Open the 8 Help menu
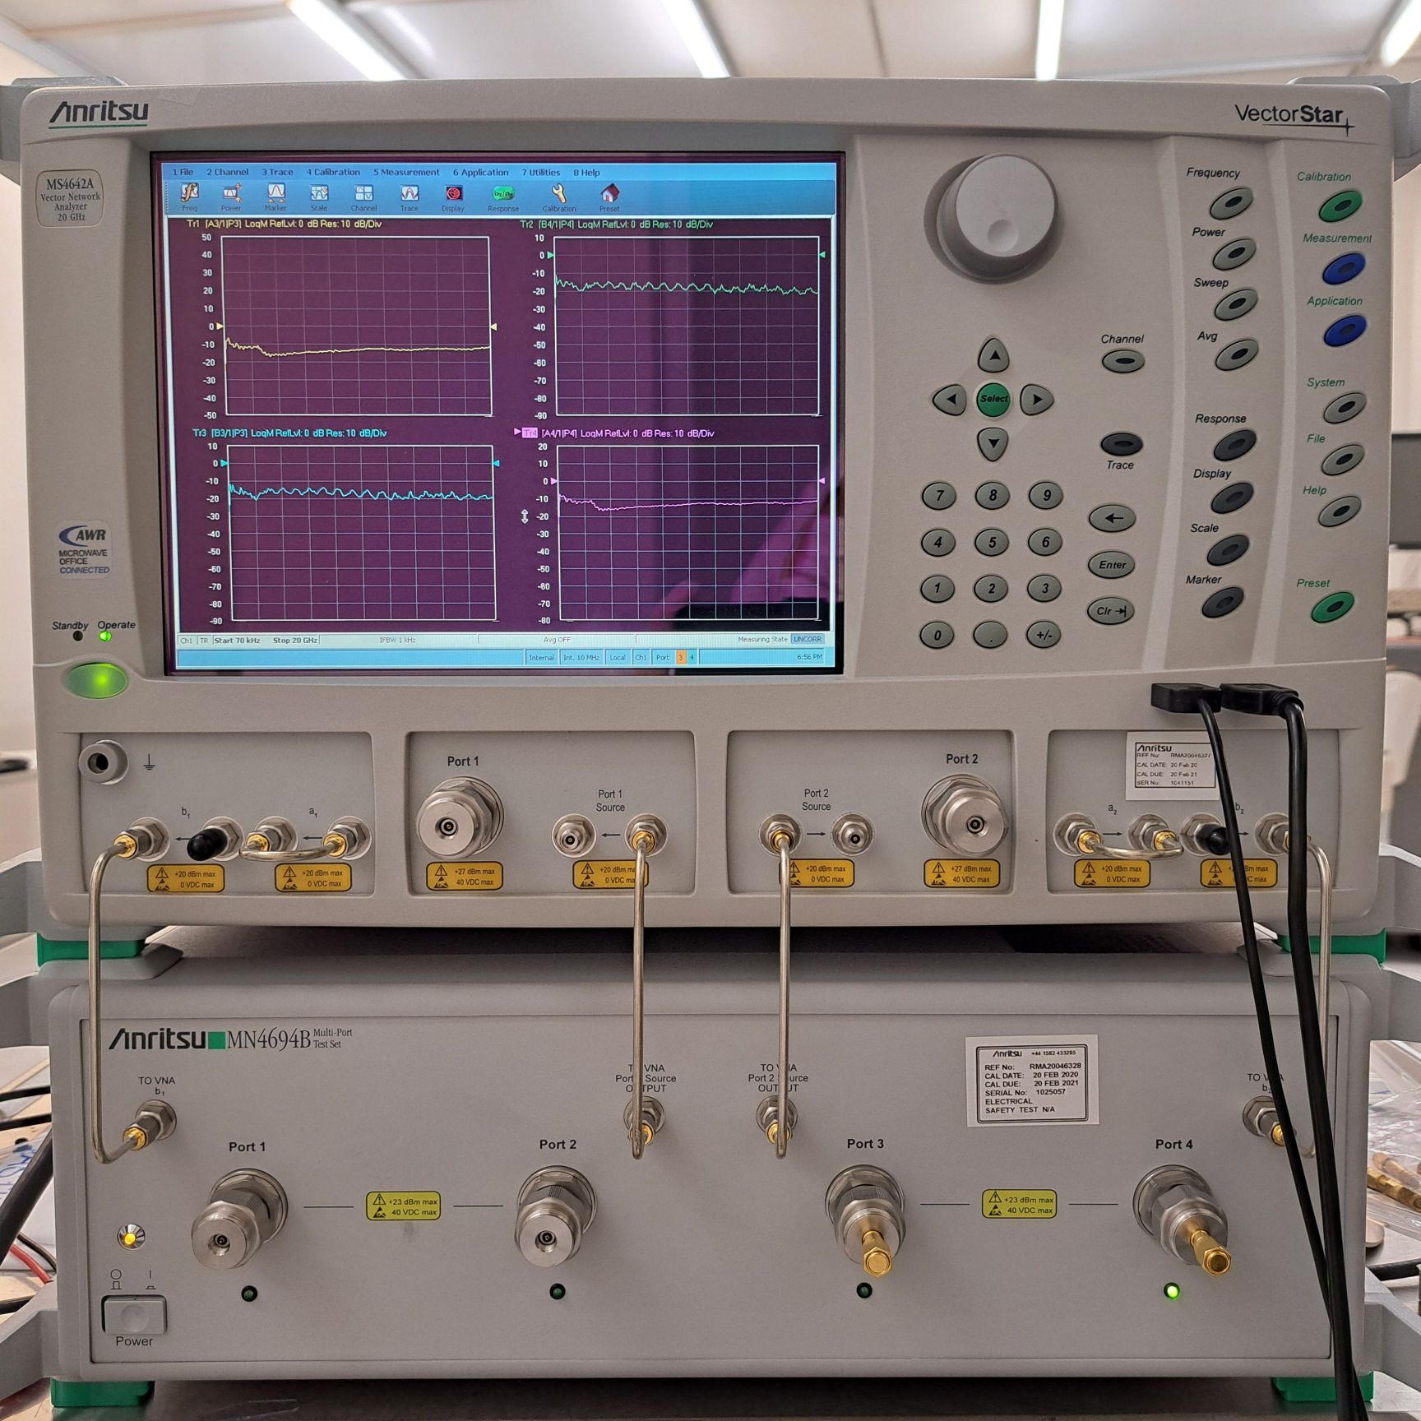Viewport: 1421px width, 1421px height. click(x=586, y=173)
